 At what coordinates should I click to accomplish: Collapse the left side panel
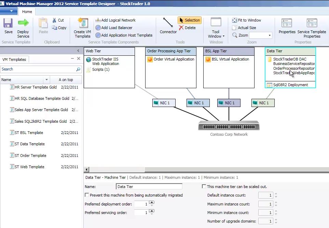pos(78,51)
